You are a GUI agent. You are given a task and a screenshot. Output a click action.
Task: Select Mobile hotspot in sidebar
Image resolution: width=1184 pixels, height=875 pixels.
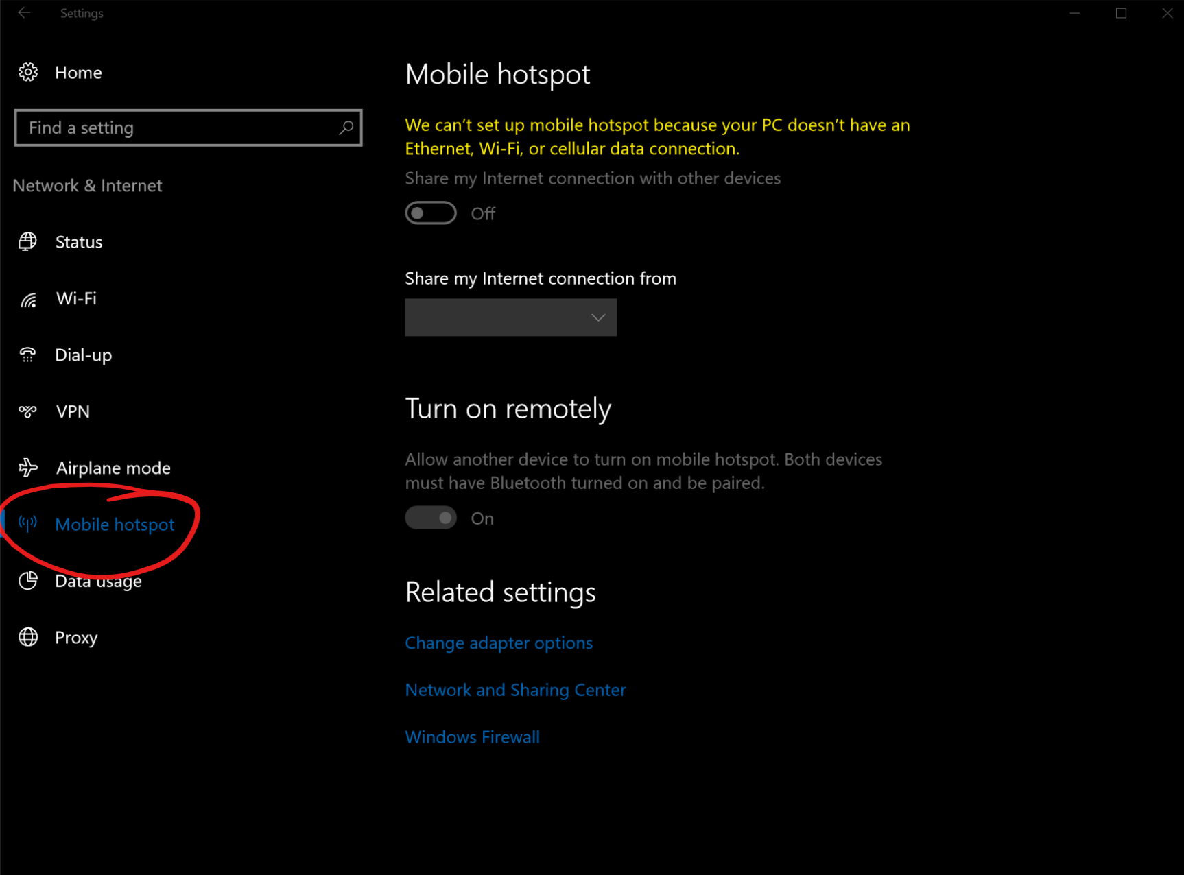(x=115, y=525)
